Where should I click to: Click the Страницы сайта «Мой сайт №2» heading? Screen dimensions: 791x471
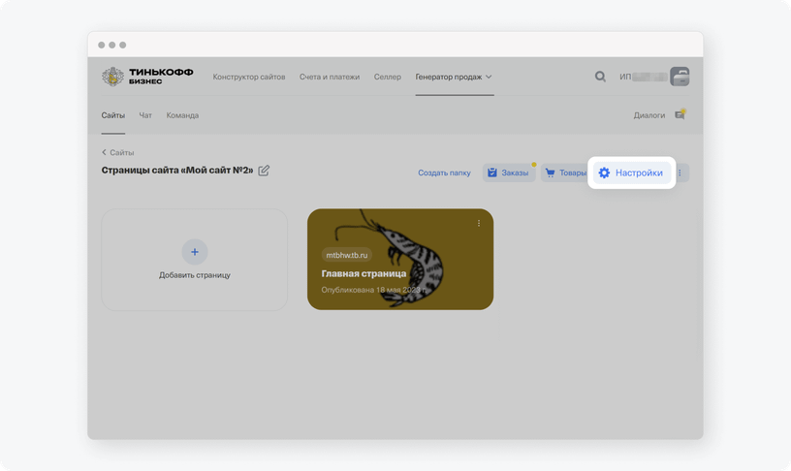coord(177,171)
